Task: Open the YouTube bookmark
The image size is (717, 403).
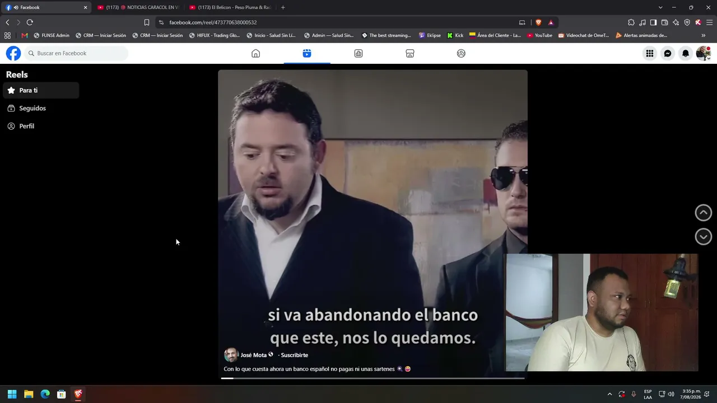Action: (539, 35)
